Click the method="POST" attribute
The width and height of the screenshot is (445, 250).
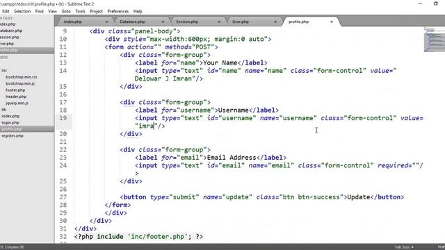point(190,47)
